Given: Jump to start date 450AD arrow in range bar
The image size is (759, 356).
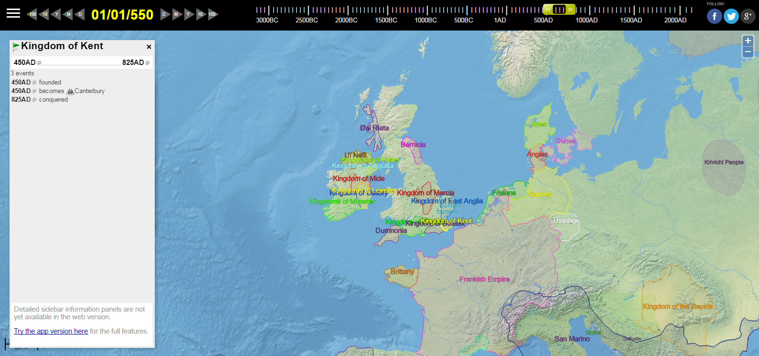Looking at the screenshot, I should point(39,63).
